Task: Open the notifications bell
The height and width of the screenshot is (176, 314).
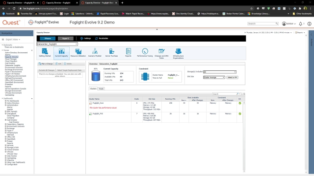Action: click(301, 24)
